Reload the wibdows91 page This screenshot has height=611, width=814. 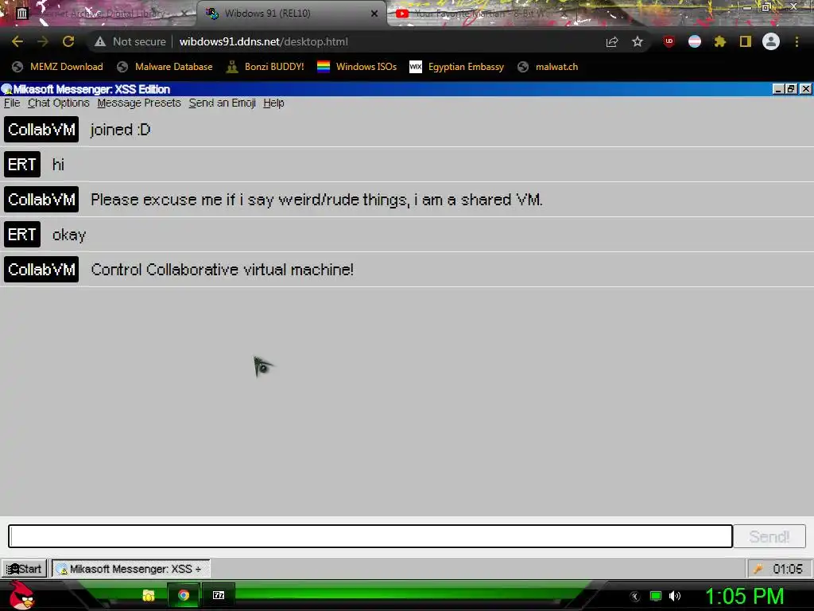point(68,41)
